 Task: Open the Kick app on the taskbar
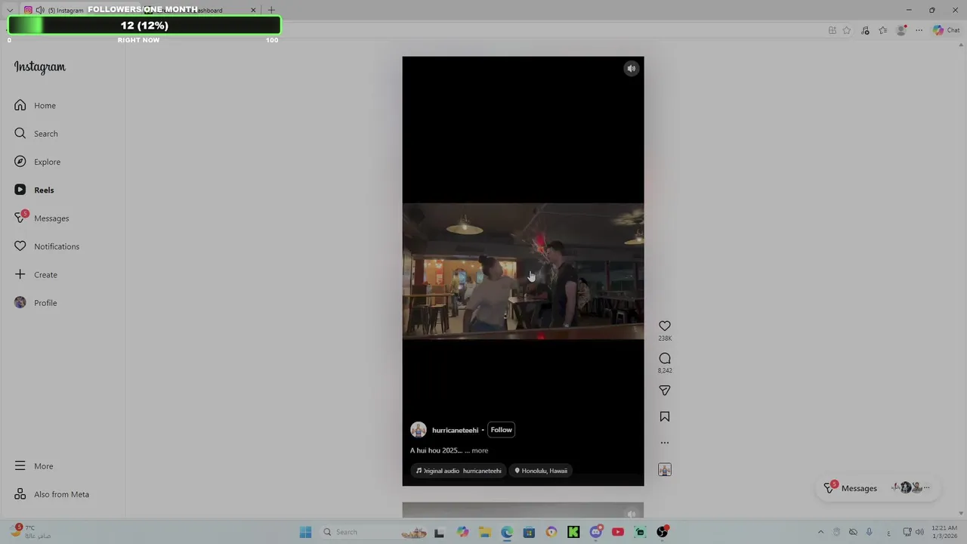pyautogui.click(x=573, y=532)
